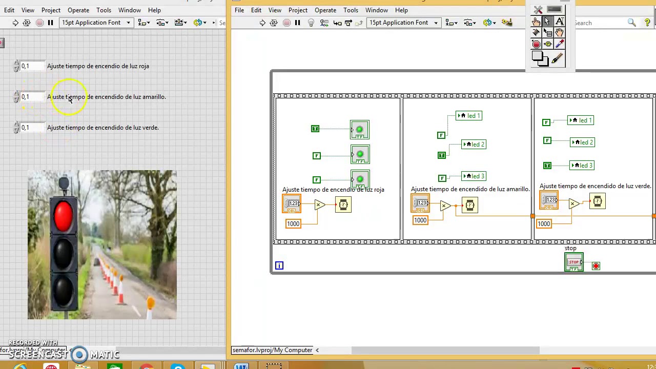Pause the front panel VI
Image resolution: width=656 pixels, height=369 pixels.
point(51,23)
